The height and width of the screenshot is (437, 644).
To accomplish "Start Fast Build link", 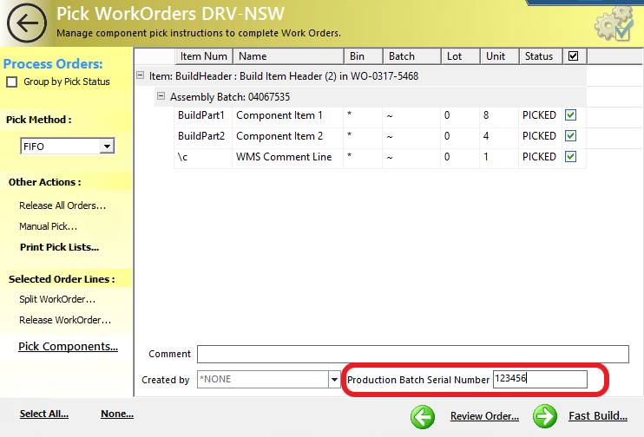I will pos(598,416).
